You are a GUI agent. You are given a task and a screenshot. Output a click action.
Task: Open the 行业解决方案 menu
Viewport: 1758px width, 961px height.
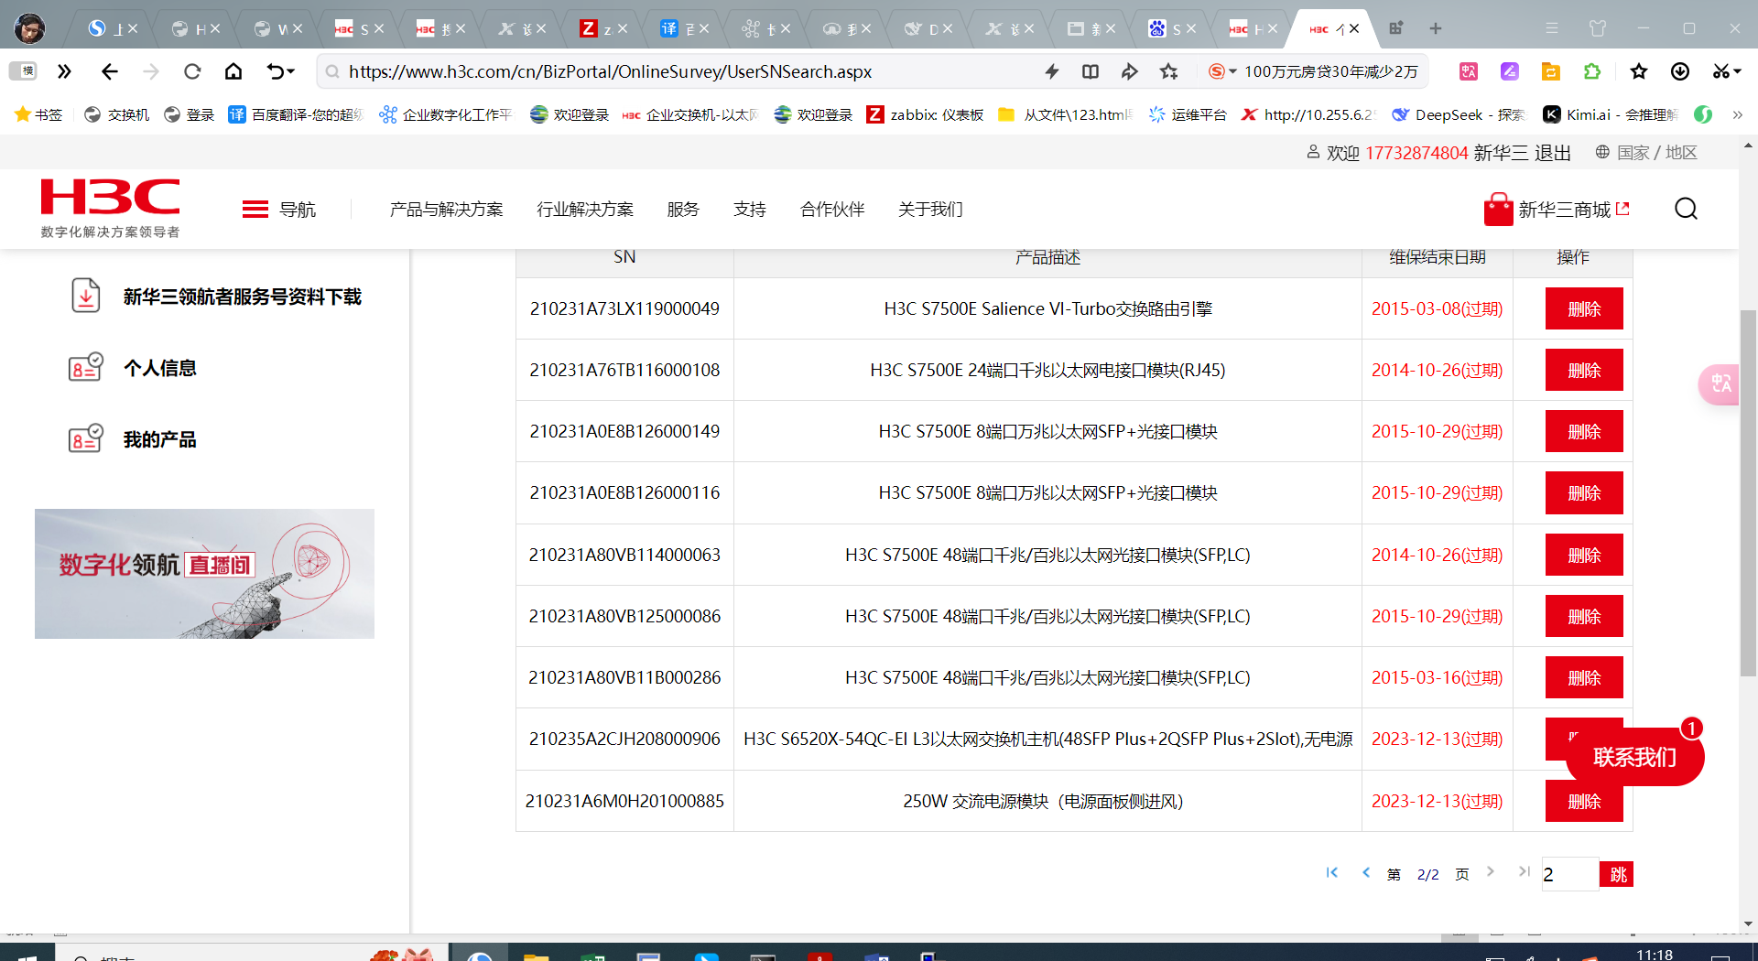click(x=585, y=210)
